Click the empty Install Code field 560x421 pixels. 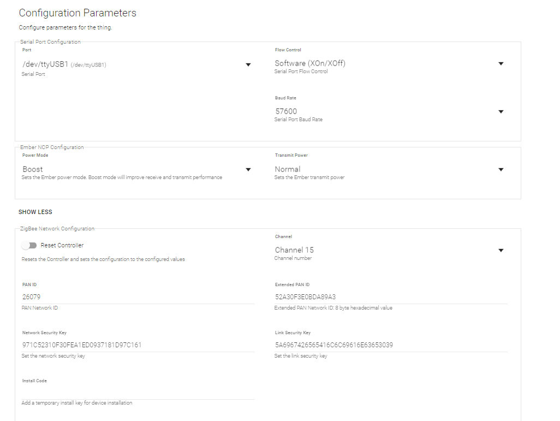click(x=138, y=393)
